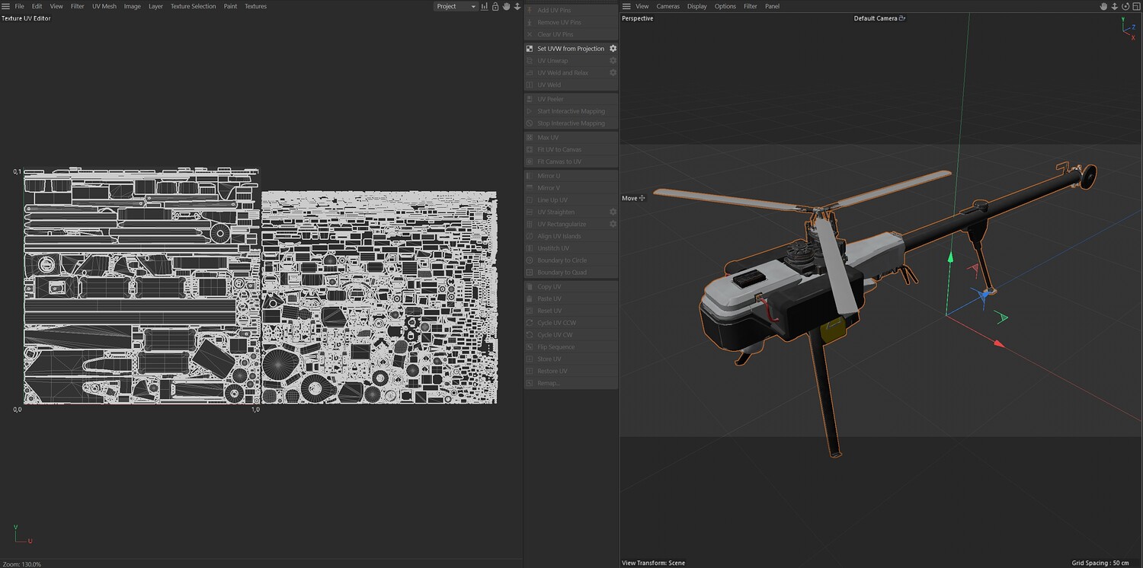Click the lock icon in UV editor toolbar
Viewport: 1143px width, 568px height.
495,6
